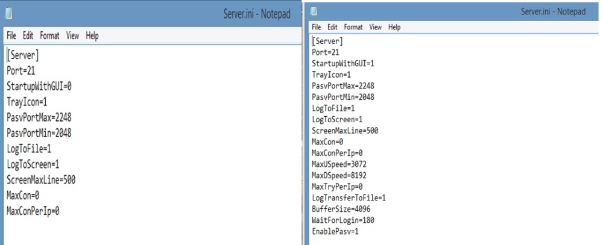Viewport: 603px width, 245px height.
Task: Open the Help menu in the right Notepad window
Action: click(394, 27)
